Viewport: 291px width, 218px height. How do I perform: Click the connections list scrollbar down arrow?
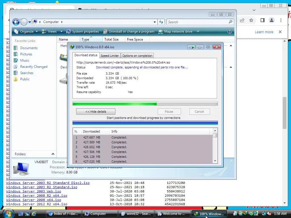coord(215,161)
